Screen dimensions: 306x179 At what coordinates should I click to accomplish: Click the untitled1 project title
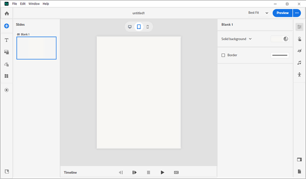pyautogui.click(x=139, y=13)
